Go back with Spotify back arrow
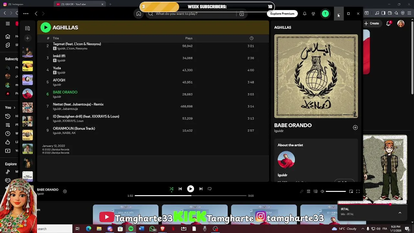Viewport: 414px width, 233px height. [36, 14]
